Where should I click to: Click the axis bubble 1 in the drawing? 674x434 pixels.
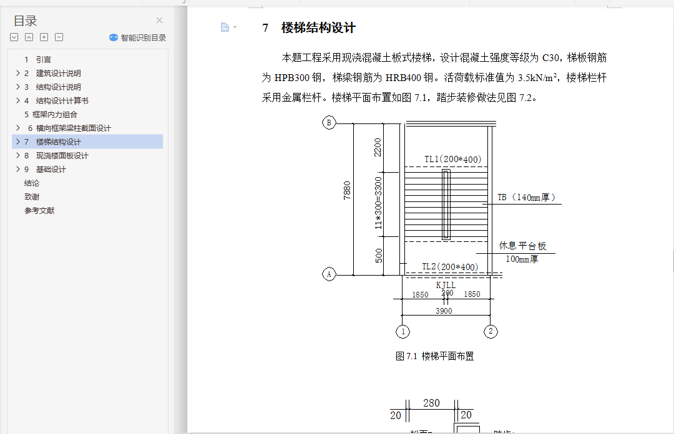403,331
